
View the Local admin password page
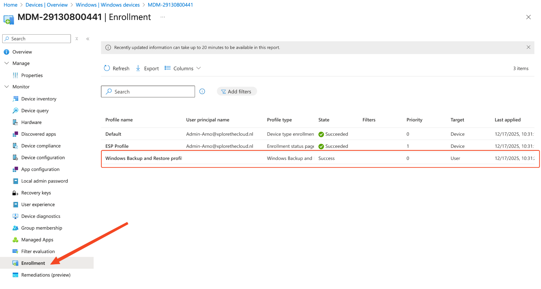pos(44,181)
